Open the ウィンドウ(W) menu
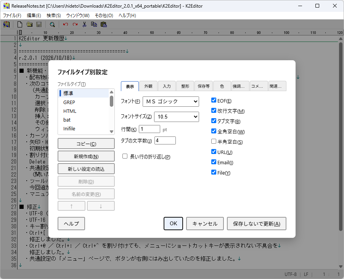 point(78,16)
